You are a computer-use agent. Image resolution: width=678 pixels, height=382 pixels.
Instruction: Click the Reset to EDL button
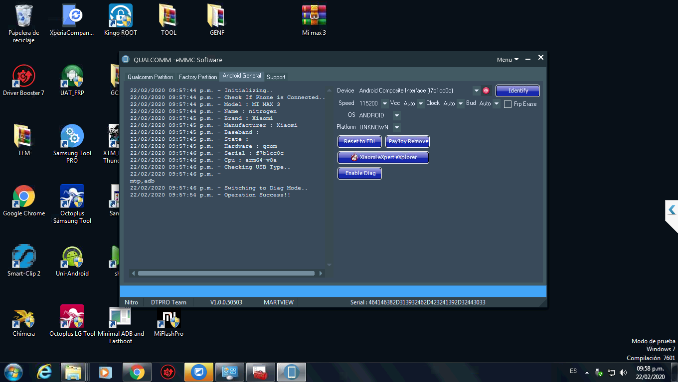(360, 141)
